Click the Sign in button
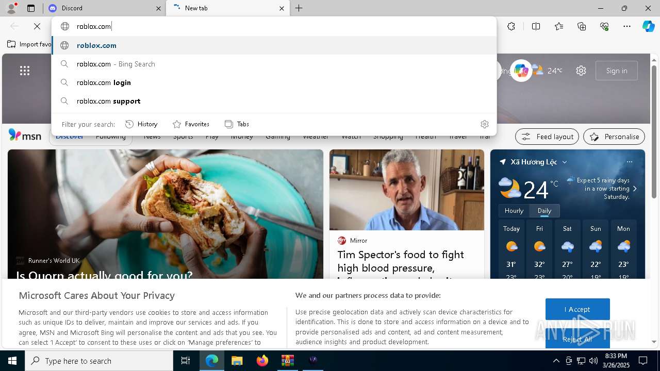 tap(617, 71)
